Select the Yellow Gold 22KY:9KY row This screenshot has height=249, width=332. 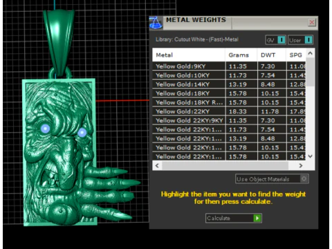[x=229, y=120]
